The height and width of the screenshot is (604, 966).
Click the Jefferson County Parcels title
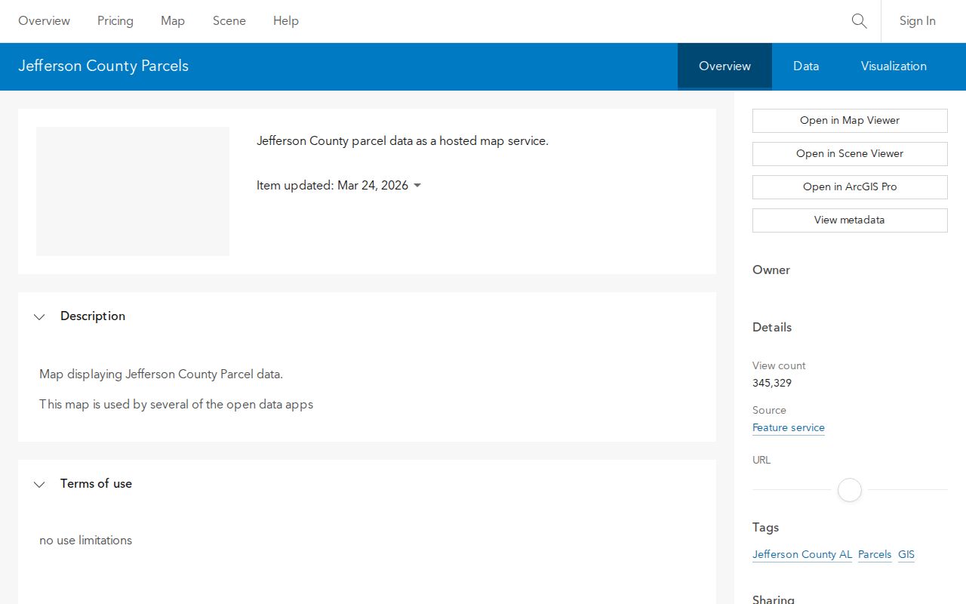pos(103,66)
